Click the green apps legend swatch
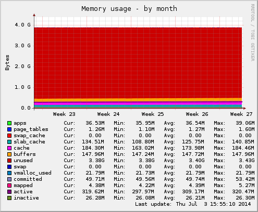258x212 pixels. click(9, 123)
